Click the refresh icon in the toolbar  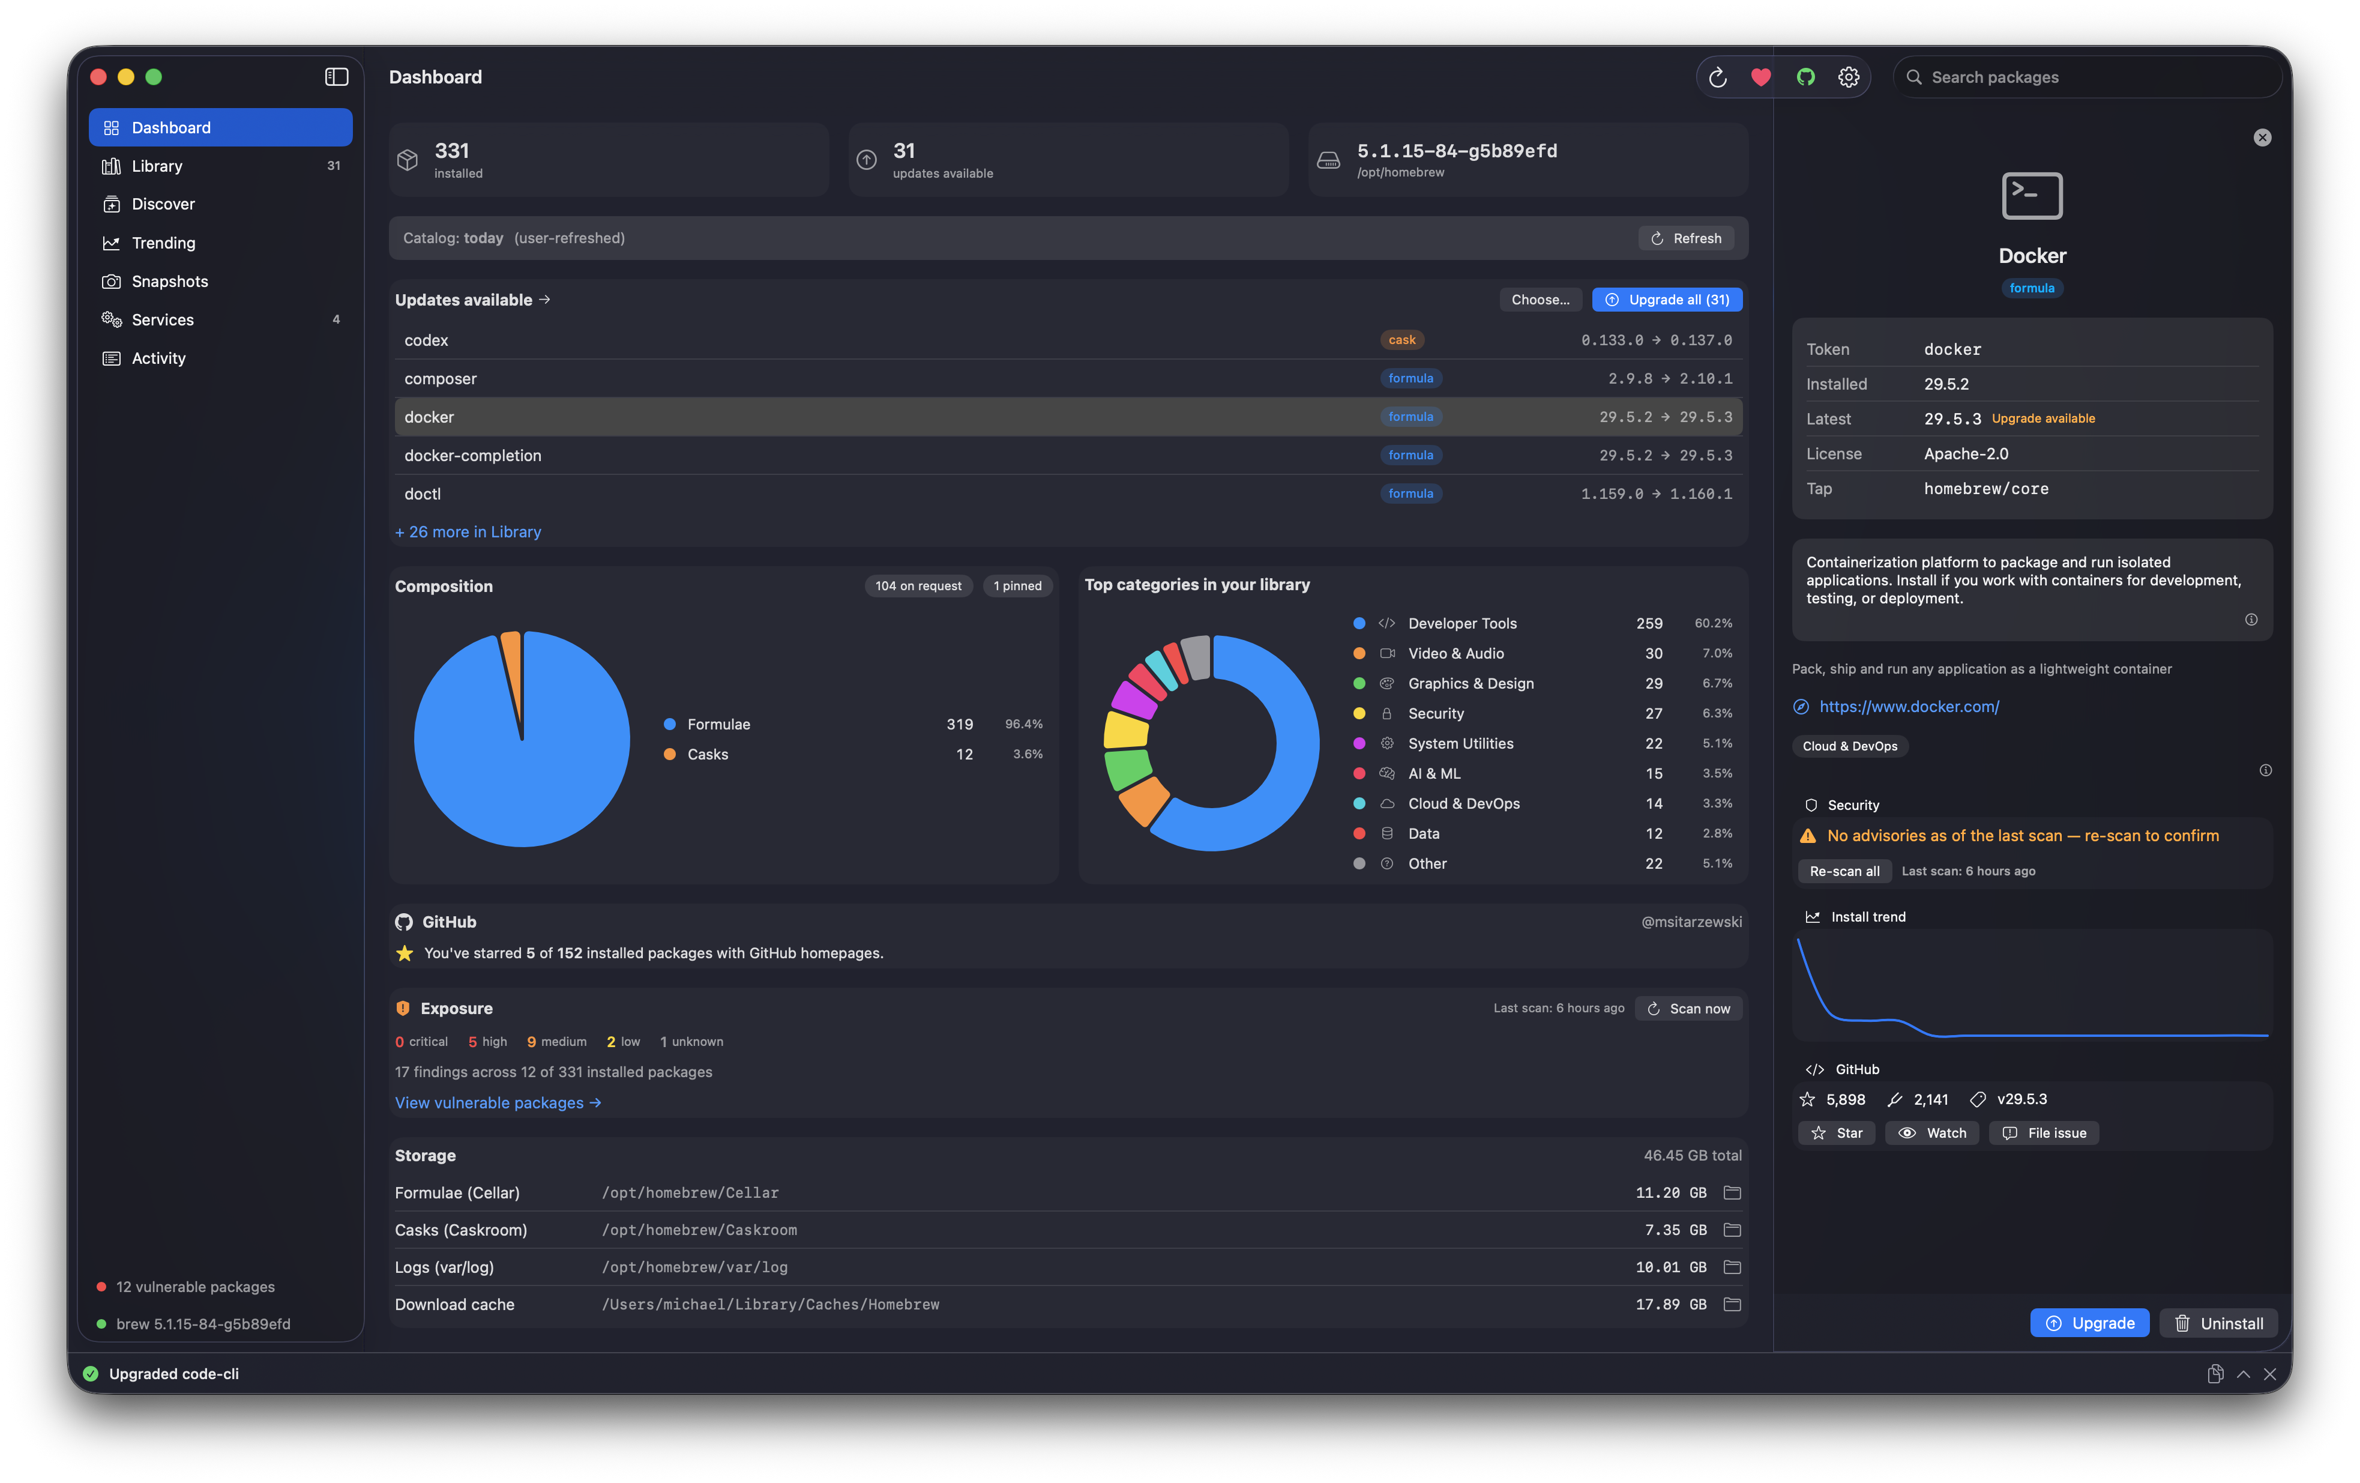(1717, 77)
